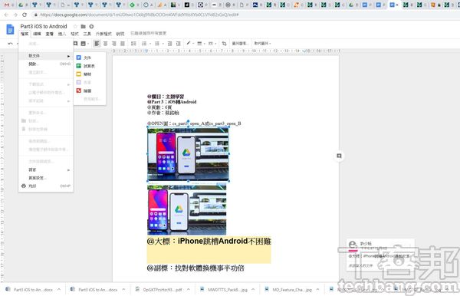Click the bulleted list icon
The image size is (460, 296).
[157, 44]
